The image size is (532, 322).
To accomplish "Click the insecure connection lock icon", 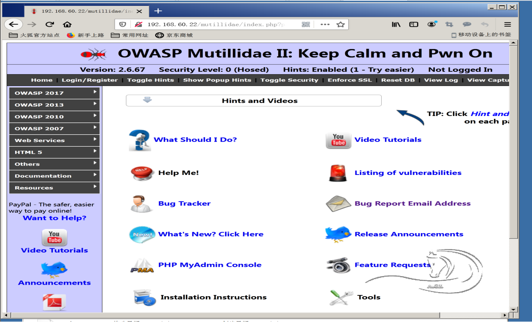I will coord(139,24).
